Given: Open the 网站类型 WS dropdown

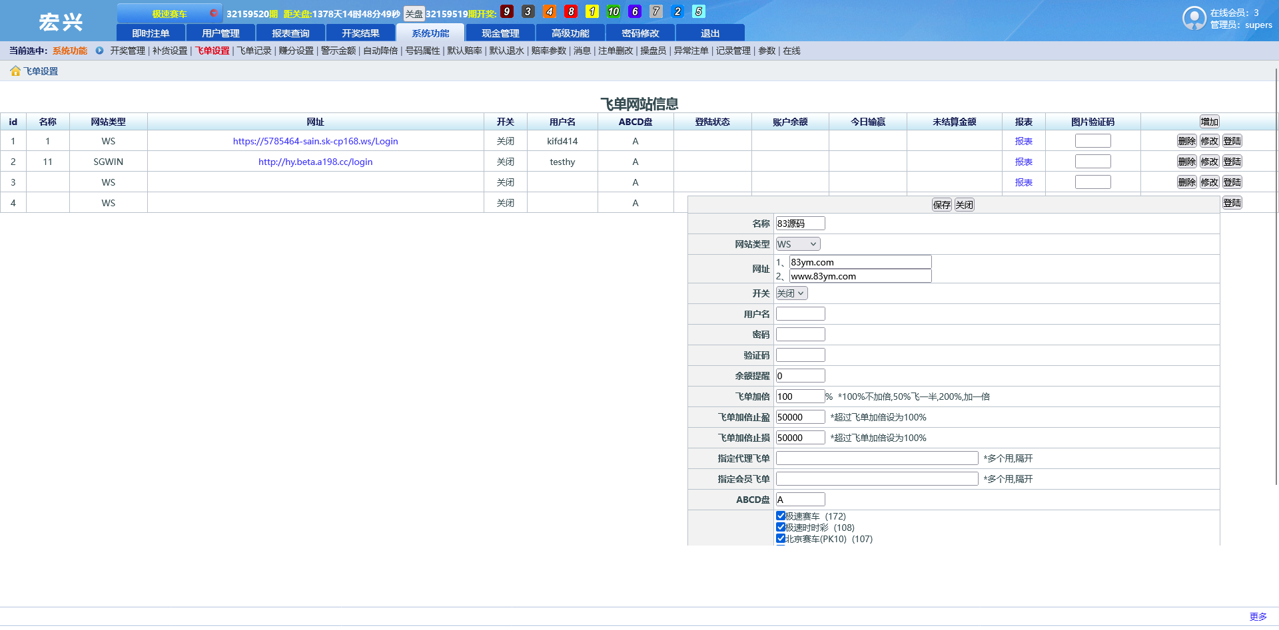Looking at the screenshot, I should [x=798, y=244].
